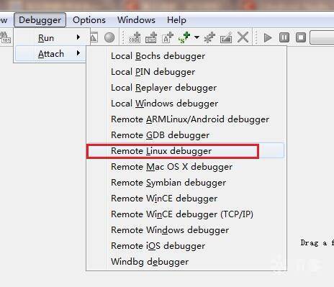Click the binary search 101 toolbar icon
334x287 pixels.
tap(5, 37)
